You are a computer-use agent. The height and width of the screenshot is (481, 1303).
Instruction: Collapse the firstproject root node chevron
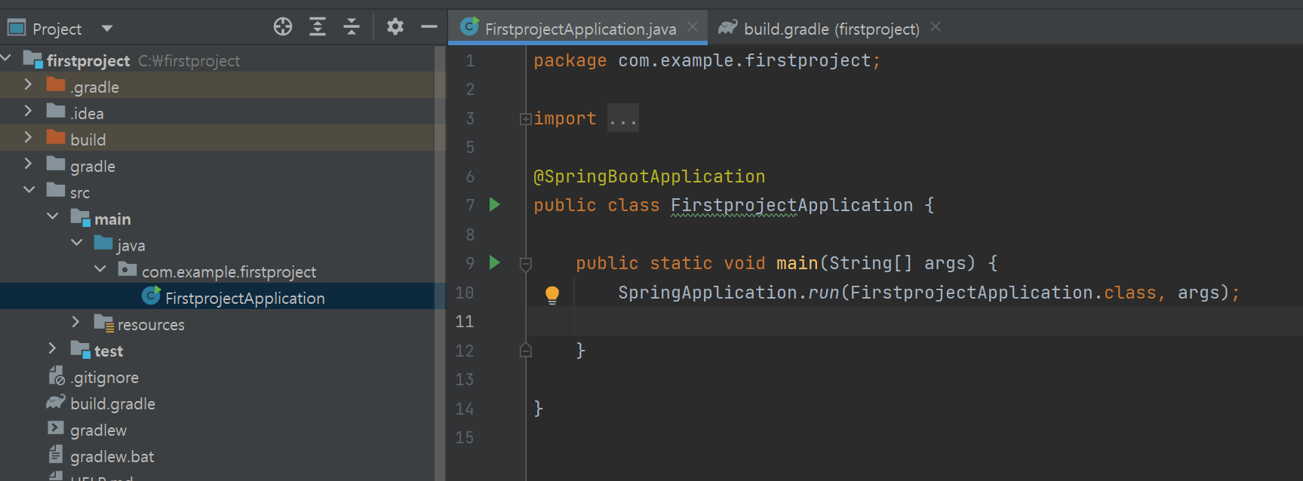pyautogui.click(x=7, y=58)
